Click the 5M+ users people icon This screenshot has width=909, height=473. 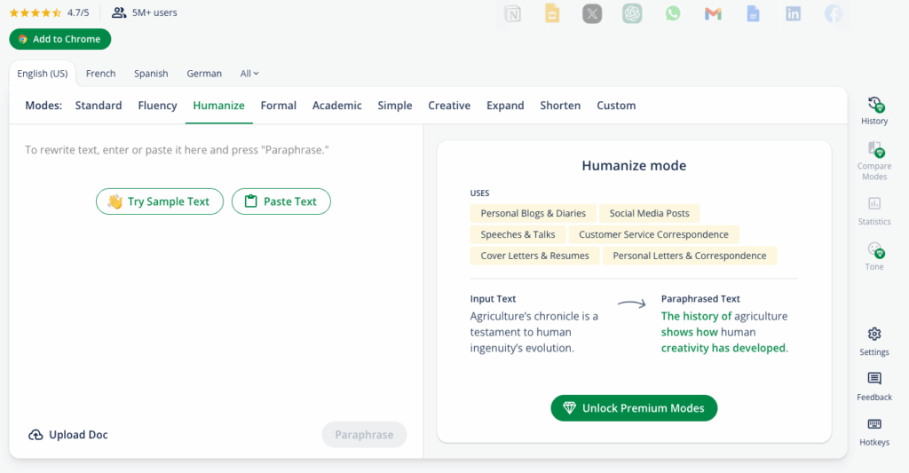coord(119,12)
